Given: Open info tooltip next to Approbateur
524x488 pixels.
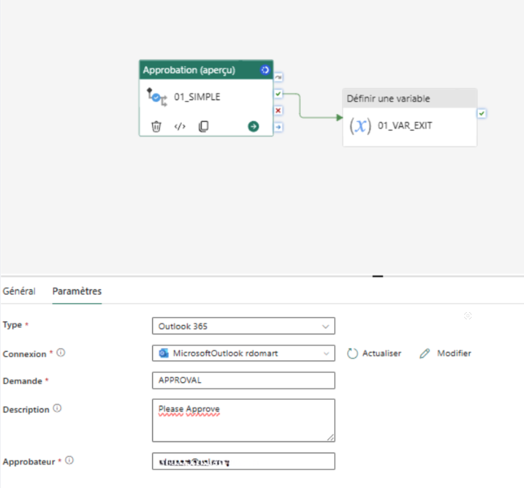Looking at the screenshot, I should [69, 461].
